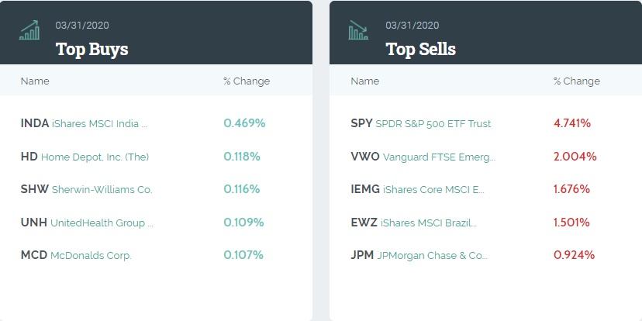642x321 pixels.
Task: Click the 0.469% change value for INDA
Action: coord(244,123)
